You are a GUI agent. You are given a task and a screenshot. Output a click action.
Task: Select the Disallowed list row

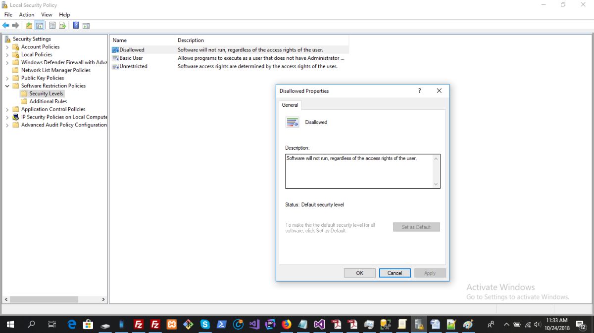230,50
